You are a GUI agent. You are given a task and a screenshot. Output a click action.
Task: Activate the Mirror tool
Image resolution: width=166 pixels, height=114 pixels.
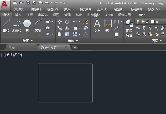pos(67,28)
